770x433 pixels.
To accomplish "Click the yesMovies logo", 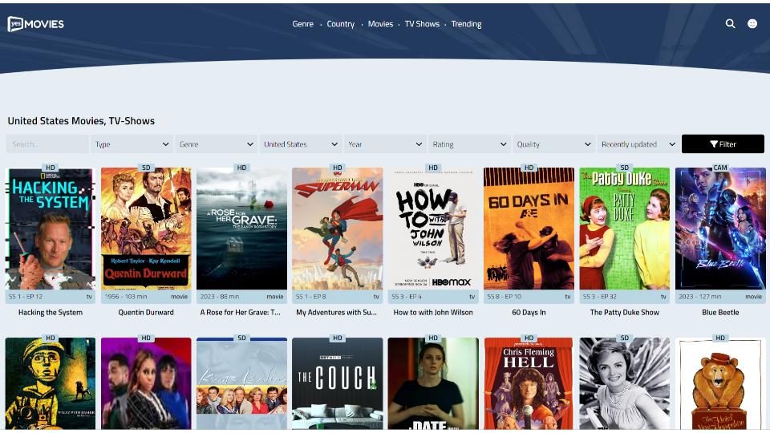I will [36, 23].
